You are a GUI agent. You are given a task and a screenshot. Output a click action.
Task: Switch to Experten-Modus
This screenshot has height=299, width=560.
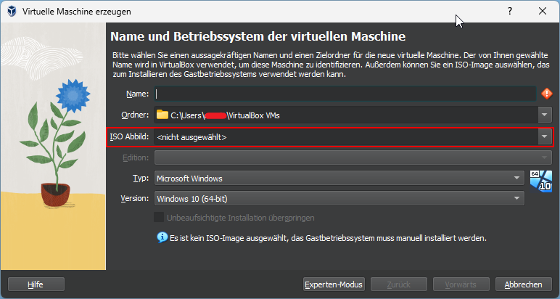click(334, 284)
